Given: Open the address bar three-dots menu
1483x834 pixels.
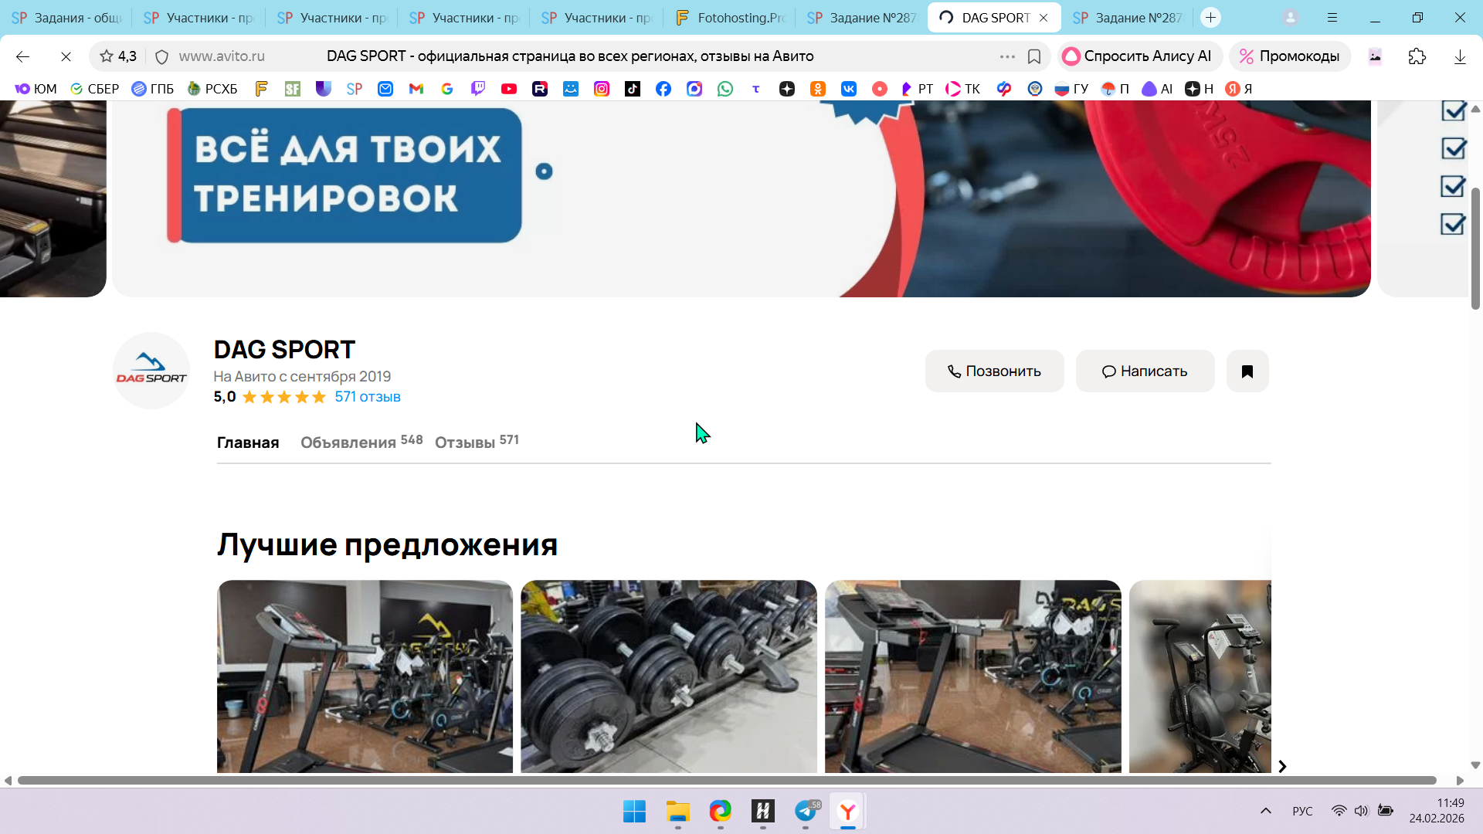Looking at the screenshot, I should 1007,56.
